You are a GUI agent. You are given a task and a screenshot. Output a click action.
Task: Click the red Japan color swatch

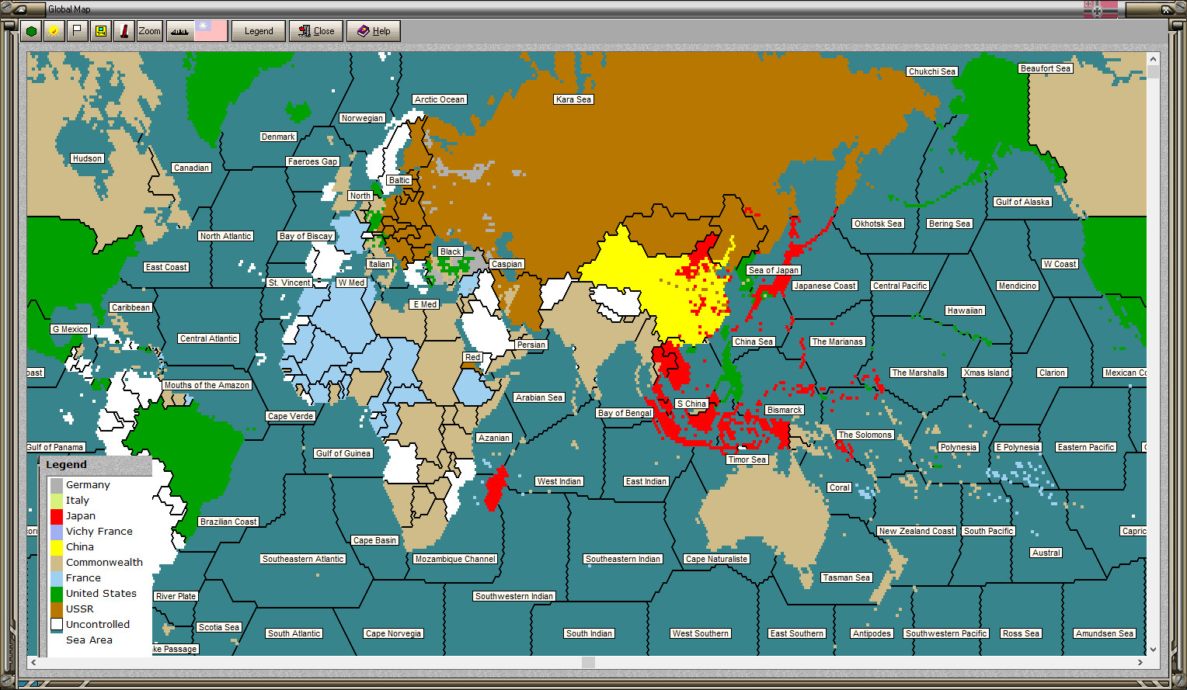(x=56, y=515)
